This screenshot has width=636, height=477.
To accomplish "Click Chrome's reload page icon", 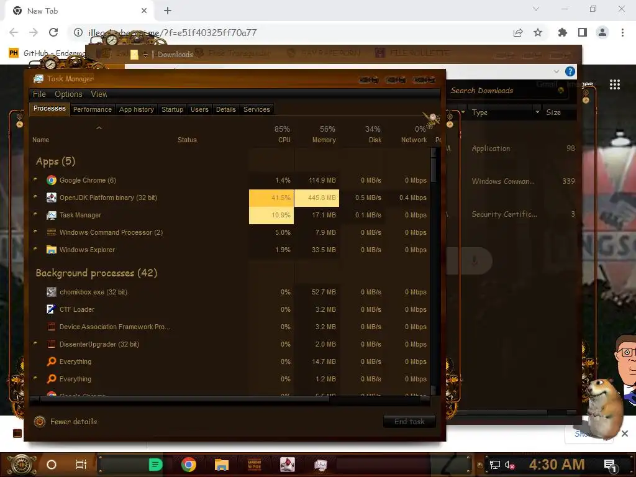I will [x=53, y=32].
